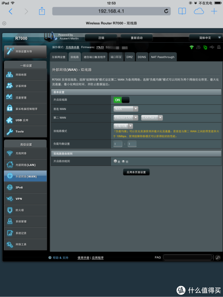
Task: Open the 双线路模式 负载均衡 dropdown
Action: pos(123,126)
